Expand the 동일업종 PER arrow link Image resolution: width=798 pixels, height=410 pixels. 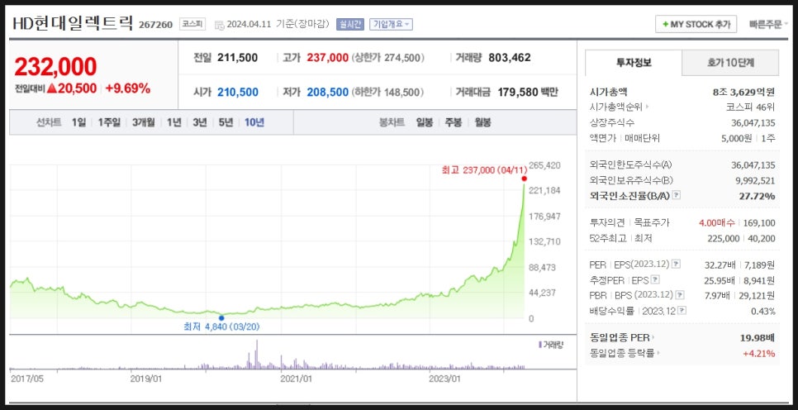click(653, 337)
